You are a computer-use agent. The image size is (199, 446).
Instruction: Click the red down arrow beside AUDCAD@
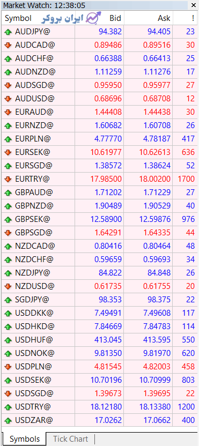point(8,45)
